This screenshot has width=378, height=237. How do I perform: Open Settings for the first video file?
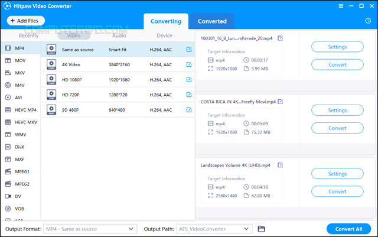(x=337, y=47)
